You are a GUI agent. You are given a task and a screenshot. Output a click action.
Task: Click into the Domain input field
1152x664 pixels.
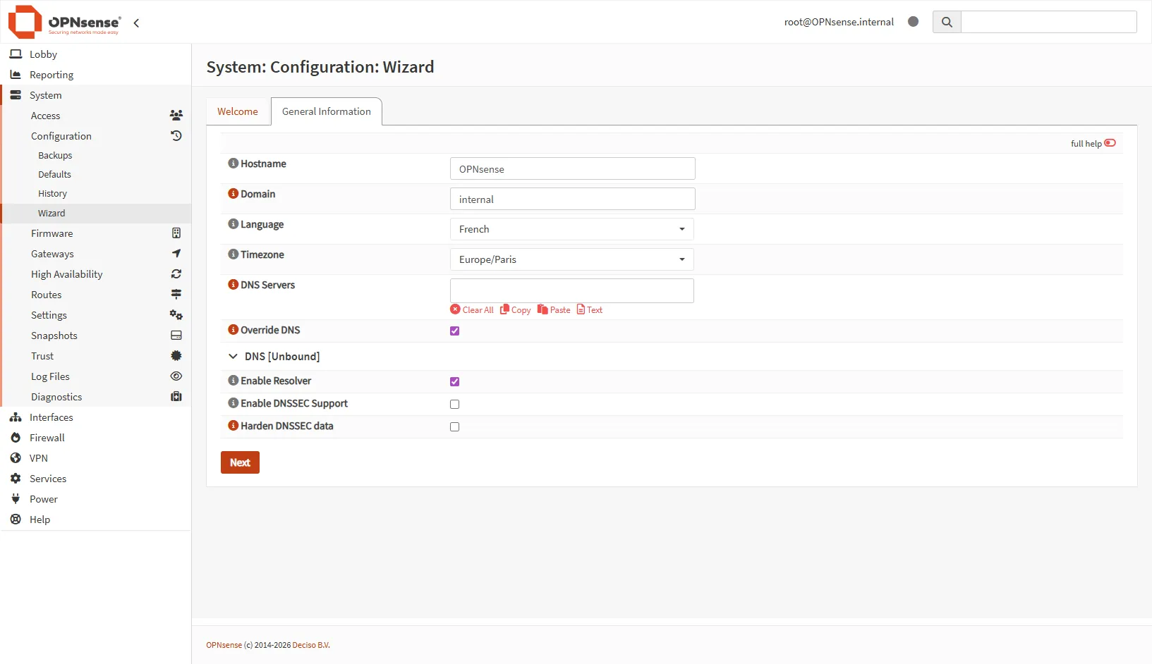[x=572, y=199]
